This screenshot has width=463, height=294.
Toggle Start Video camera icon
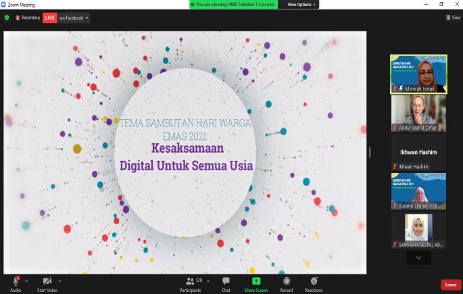click(x=47, y=280)
